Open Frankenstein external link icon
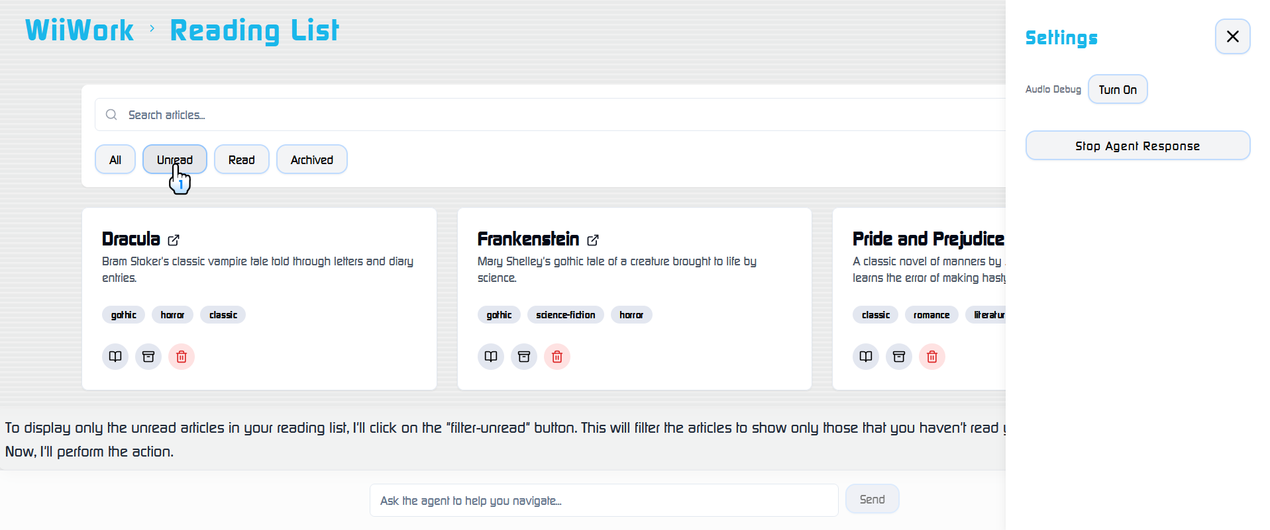The image size is (1270, 530). [593, 240]
